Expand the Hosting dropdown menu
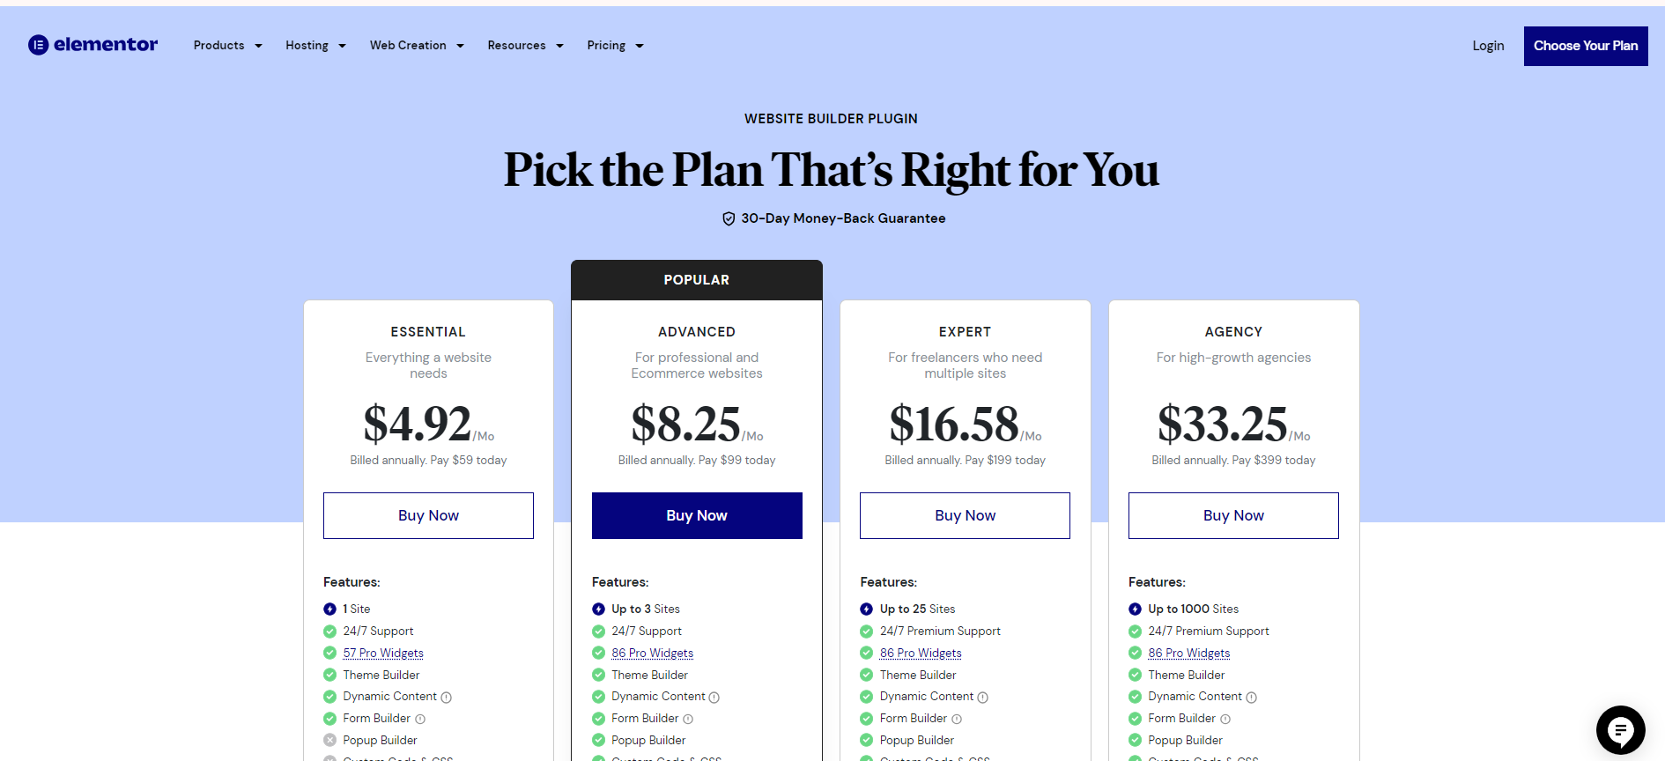 [315, 46]
